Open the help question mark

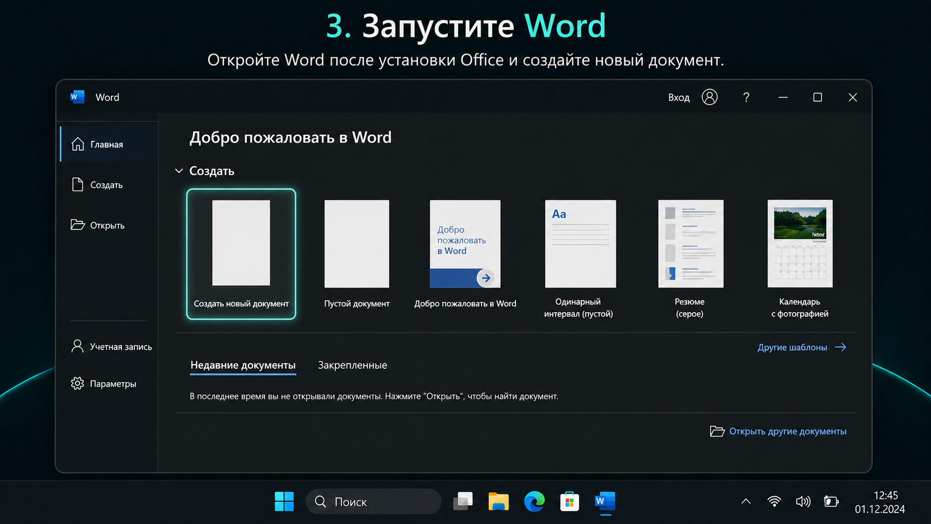[746, 97]
